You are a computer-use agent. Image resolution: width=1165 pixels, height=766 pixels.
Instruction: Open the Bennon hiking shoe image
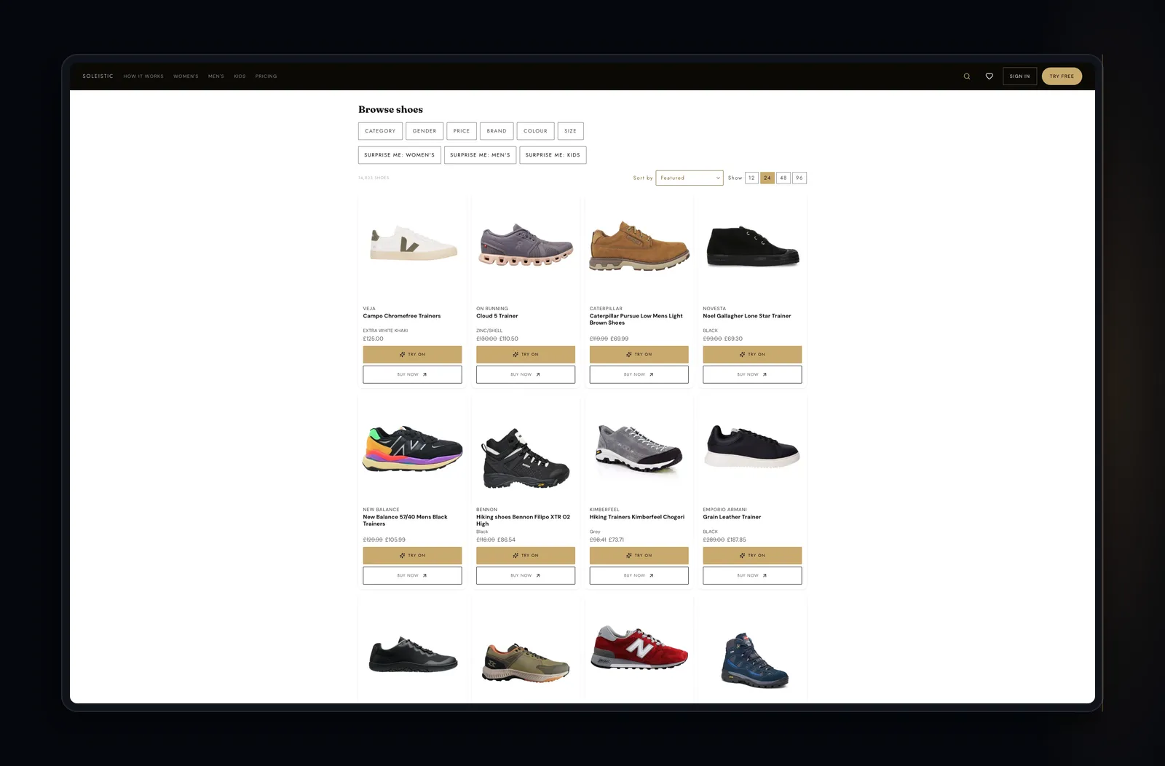pos(526,458)
